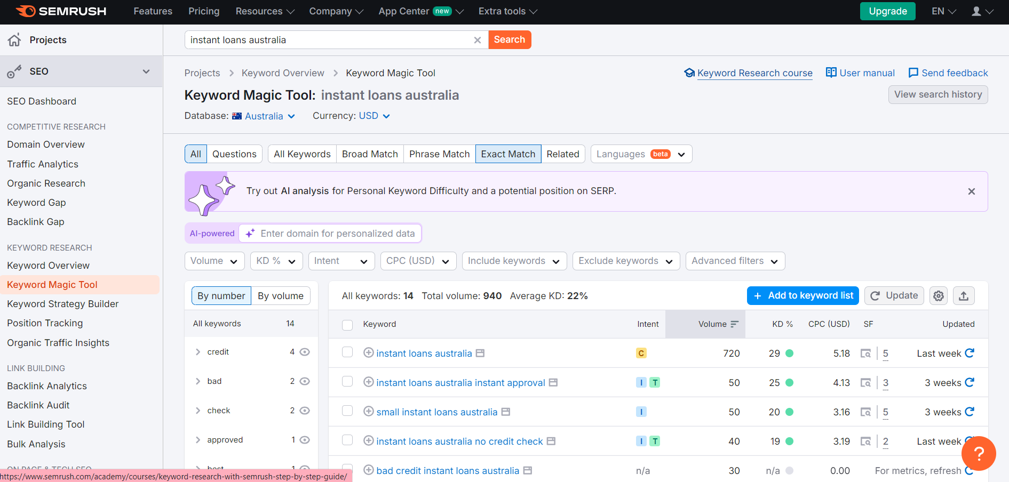Open SERP view for small instant loans australia

pyautogui.click(x=865, y=412)
